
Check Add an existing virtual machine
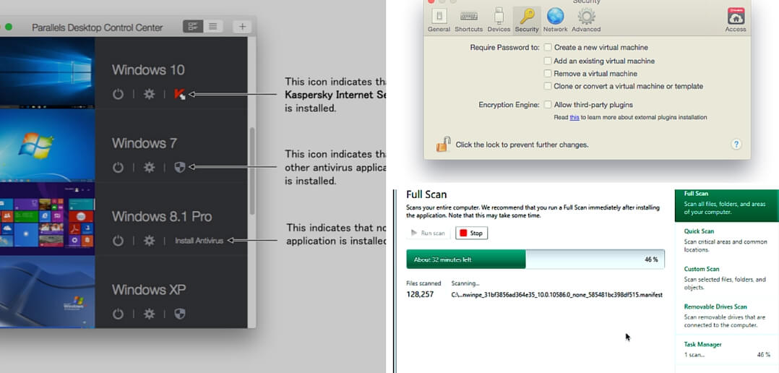(548, 61)
